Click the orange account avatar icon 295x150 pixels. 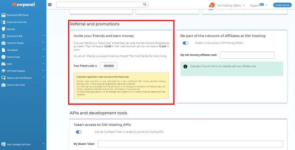[x=212, y=5]
